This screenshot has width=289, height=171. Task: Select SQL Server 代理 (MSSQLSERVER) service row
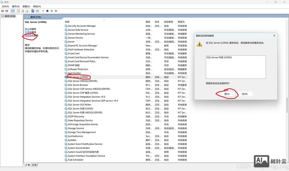point(126,113)
